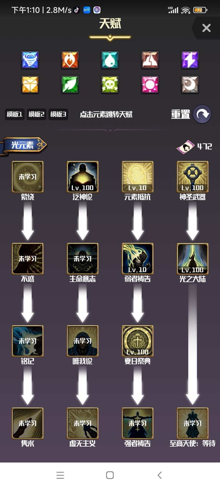This screenshot has width=220, height=489.
Task: Tap the talent points 472 counter
Action: tap(194, 146)
